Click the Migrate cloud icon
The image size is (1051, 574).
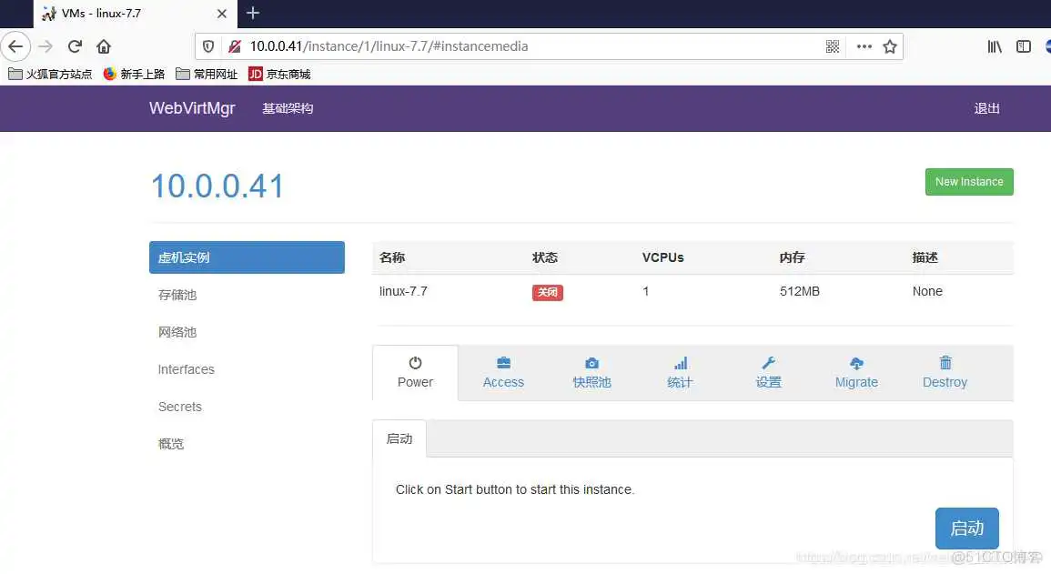click(856, 363)
